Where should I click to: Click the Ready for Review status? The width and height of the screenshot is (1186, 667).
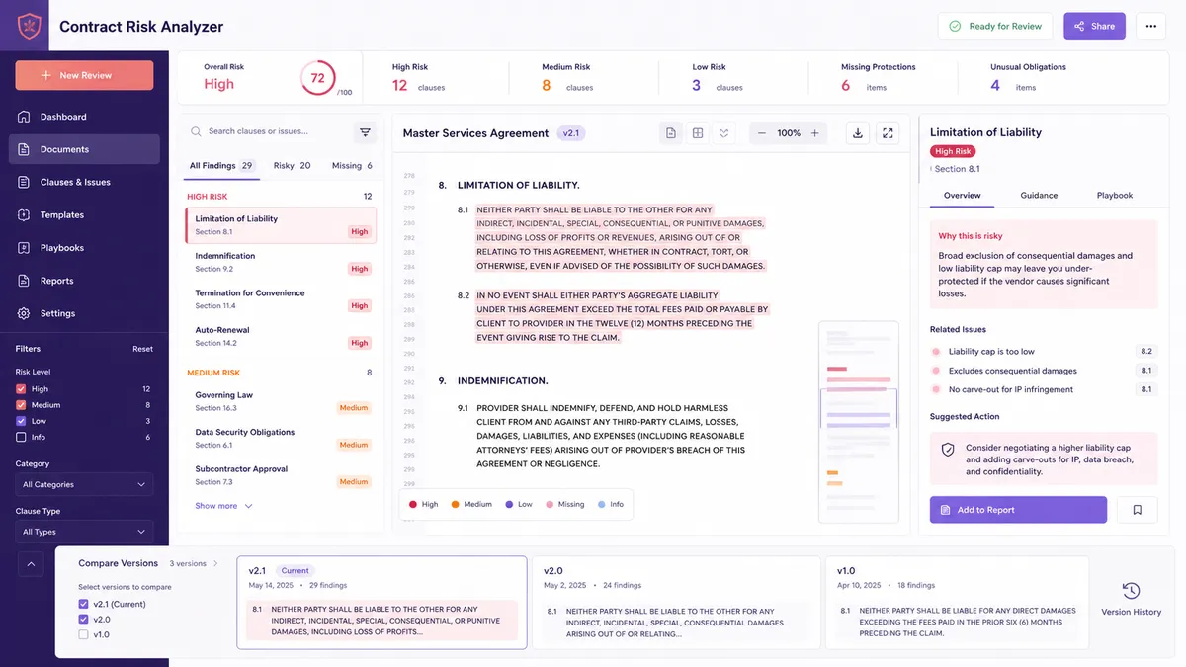[995, 26]
